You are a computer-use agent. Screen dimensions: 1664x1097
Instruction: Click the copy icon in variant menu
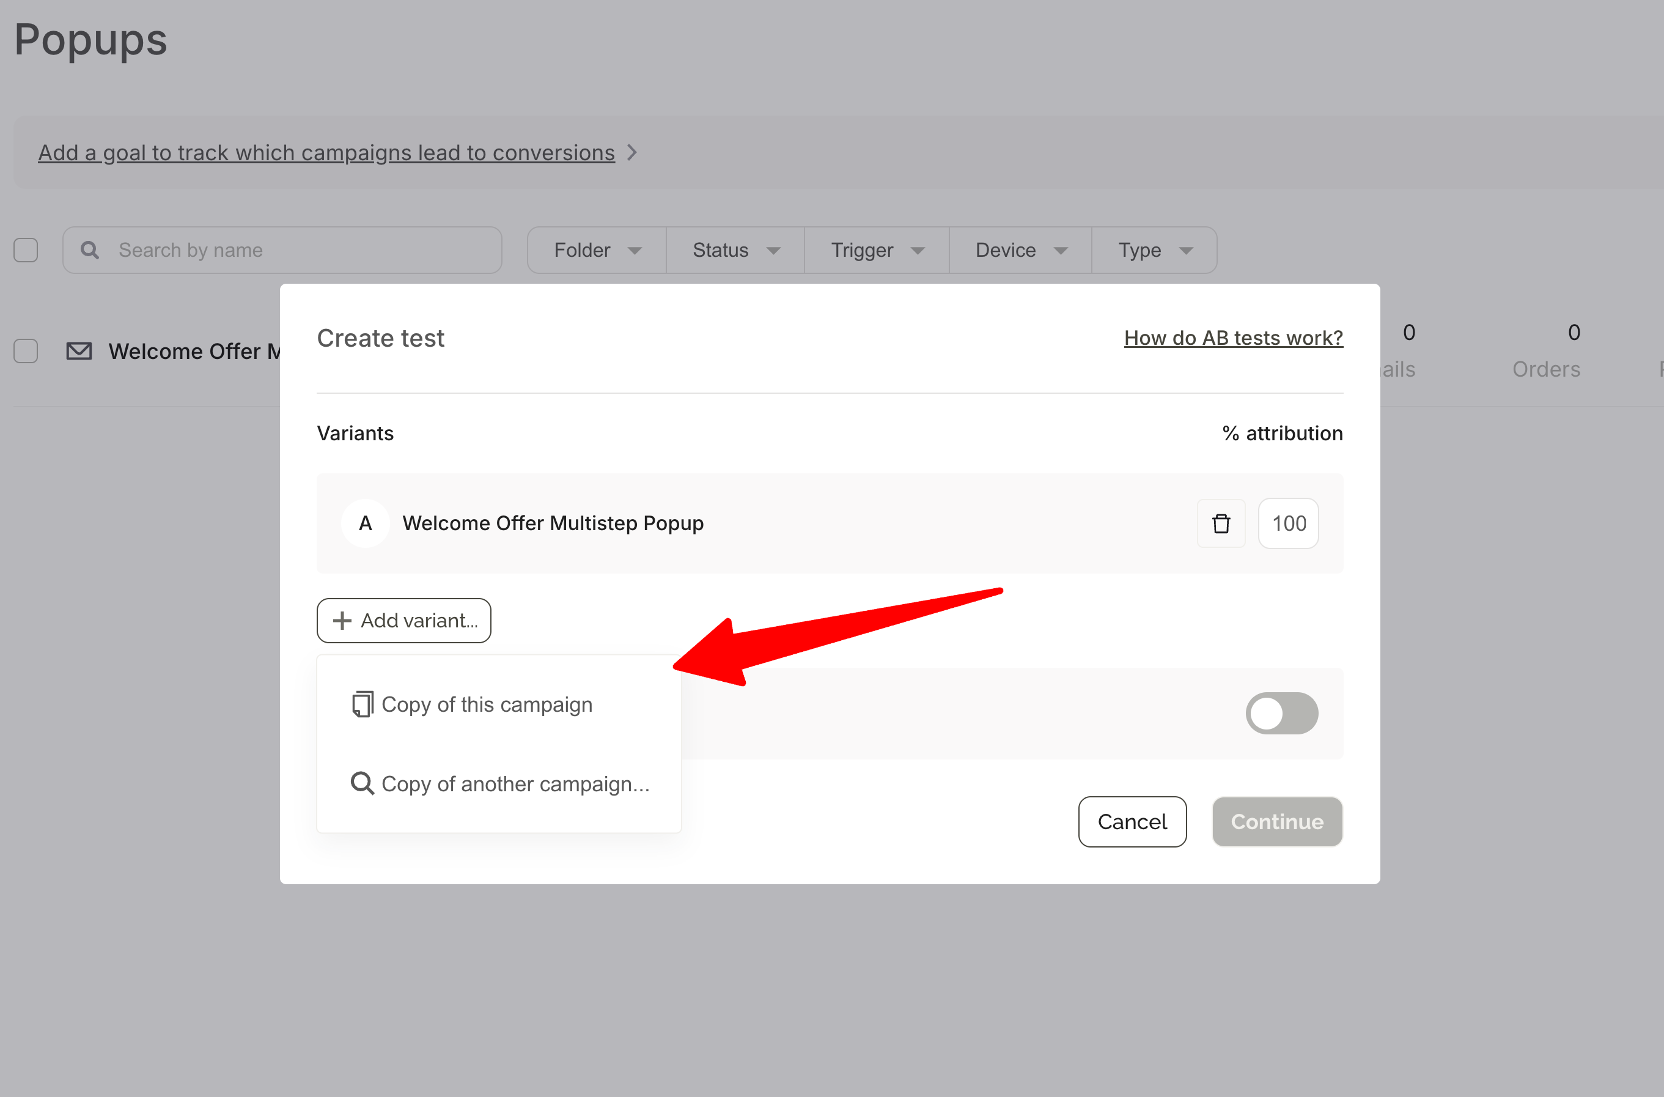(362, 704)
